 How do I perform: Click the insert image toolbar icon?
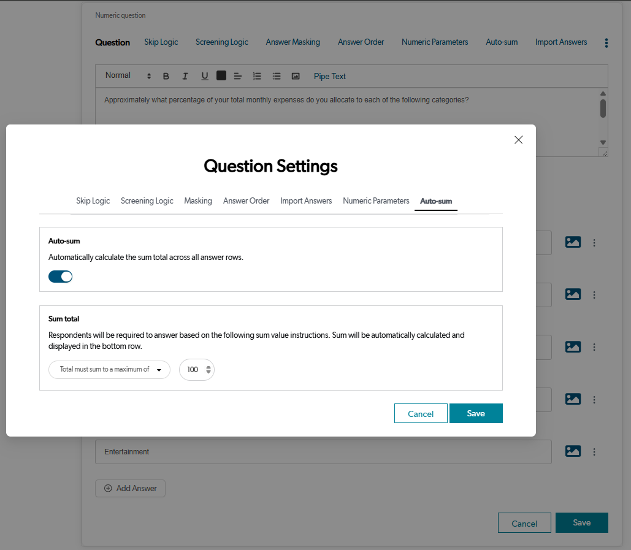point(296,76)
